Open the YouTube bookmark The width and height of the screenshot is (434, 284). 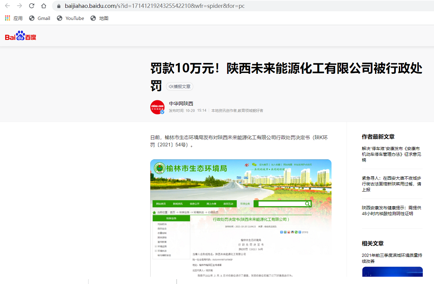point(70,18)
